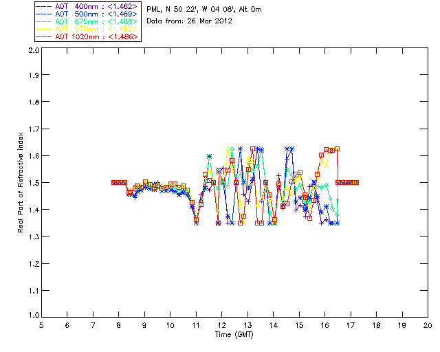
Task: Click the 5 x-axis tick label
Action: point(41,325)
